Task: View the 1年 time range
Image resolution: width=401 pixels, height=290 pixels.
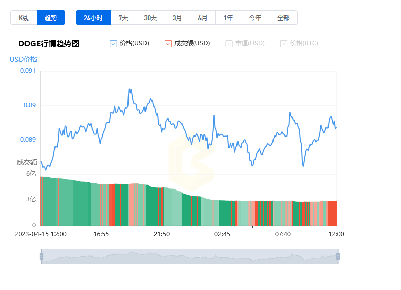Action: [228, 18]
